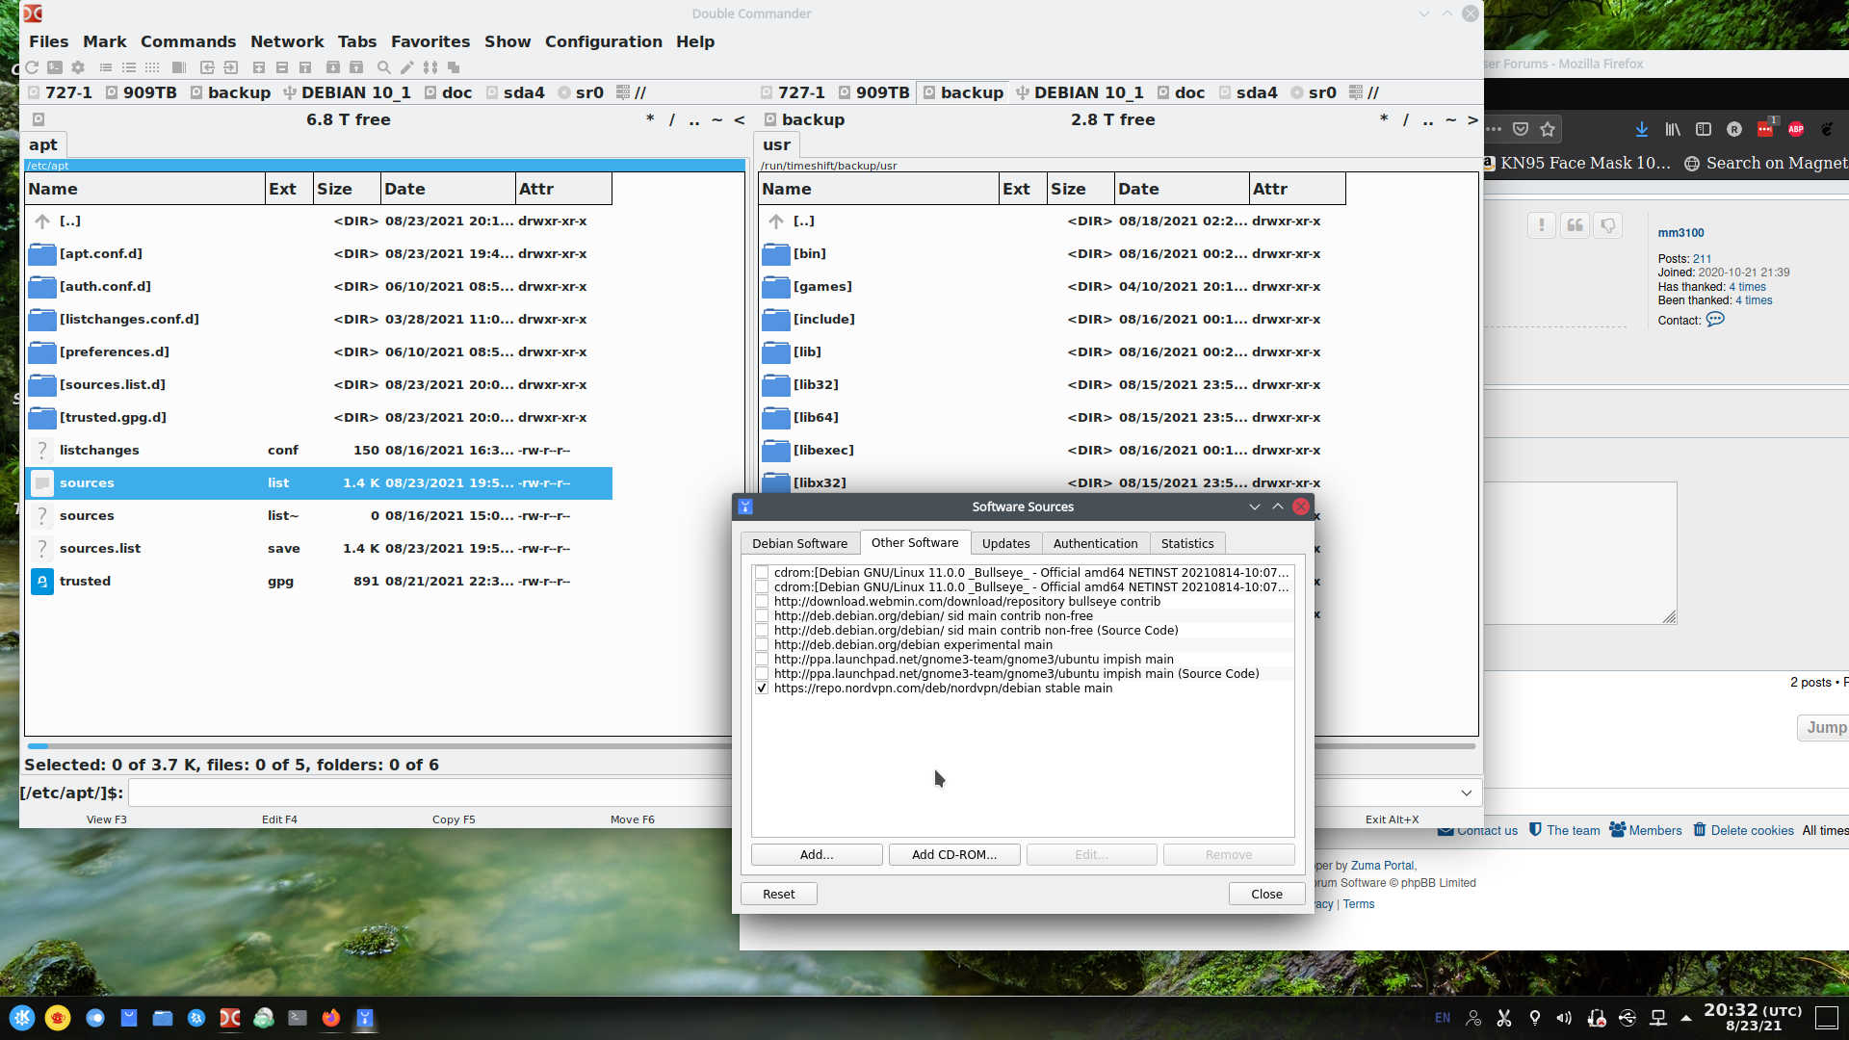The width and height of the screenshot is (1849, 1040).
Task: Click the Add... button in Software Sources
Action: pos(817,854)
